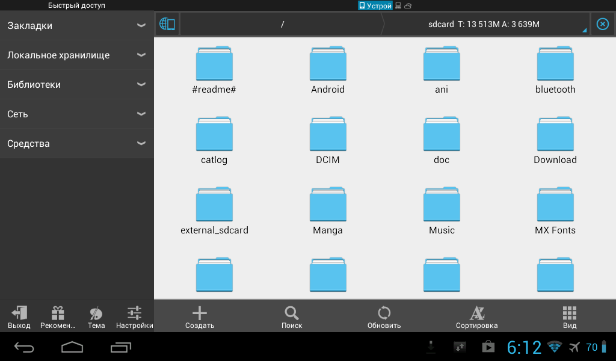Open the bluetooth folder
Screen dimensions: 616x361
[555, 70]
